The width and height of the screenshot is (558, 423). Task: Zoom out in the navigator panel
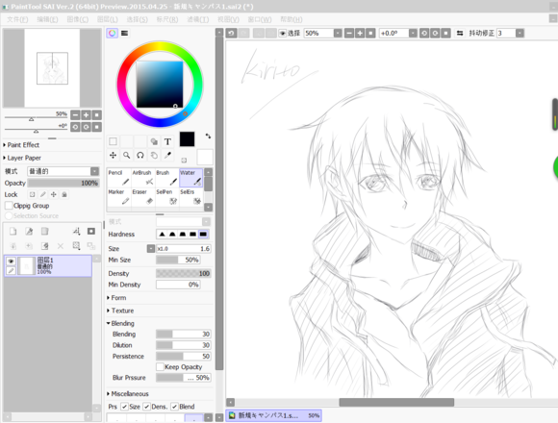pos(75,114)
